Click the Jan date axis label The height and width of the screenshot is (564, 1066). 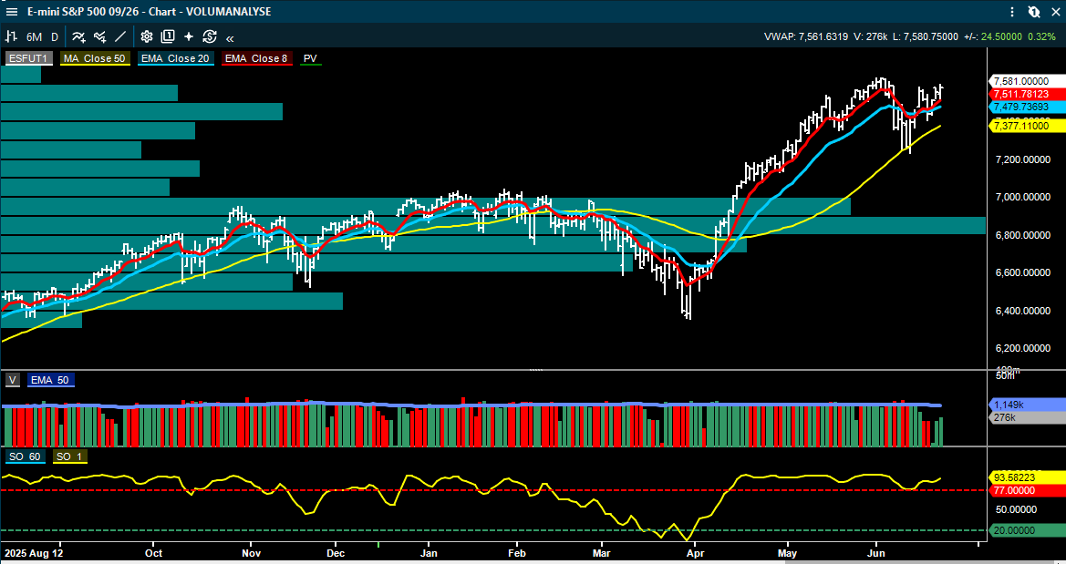(429, 552)
